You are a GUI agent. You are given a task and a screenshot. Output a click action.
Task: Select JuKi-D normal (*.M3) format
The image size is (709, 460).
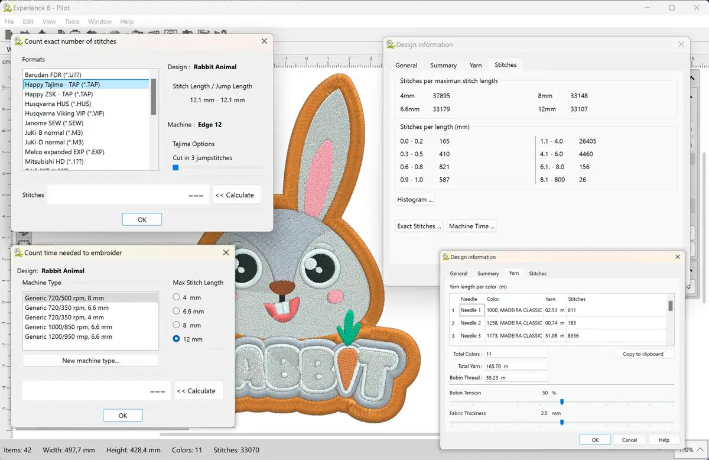[86, 142]
